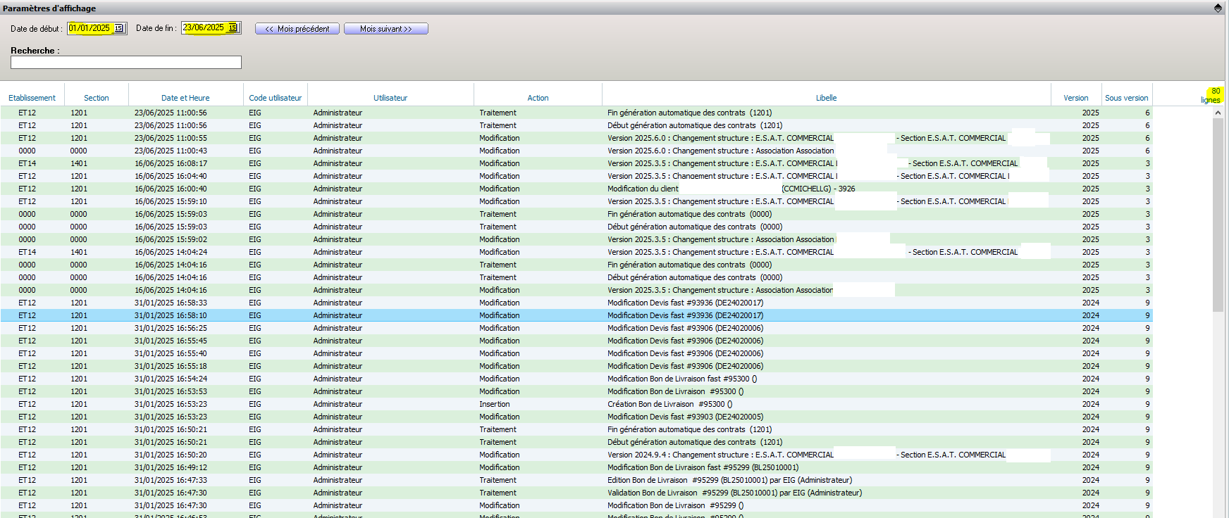Click the Date de fin date field
The width and height of the screenshot is (1229, 518).
pos(204,28)
